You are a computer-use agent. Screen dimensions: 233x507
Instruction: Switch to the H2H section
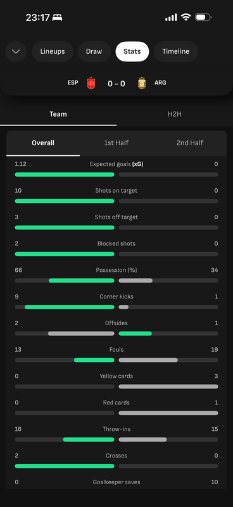(175, 114)
